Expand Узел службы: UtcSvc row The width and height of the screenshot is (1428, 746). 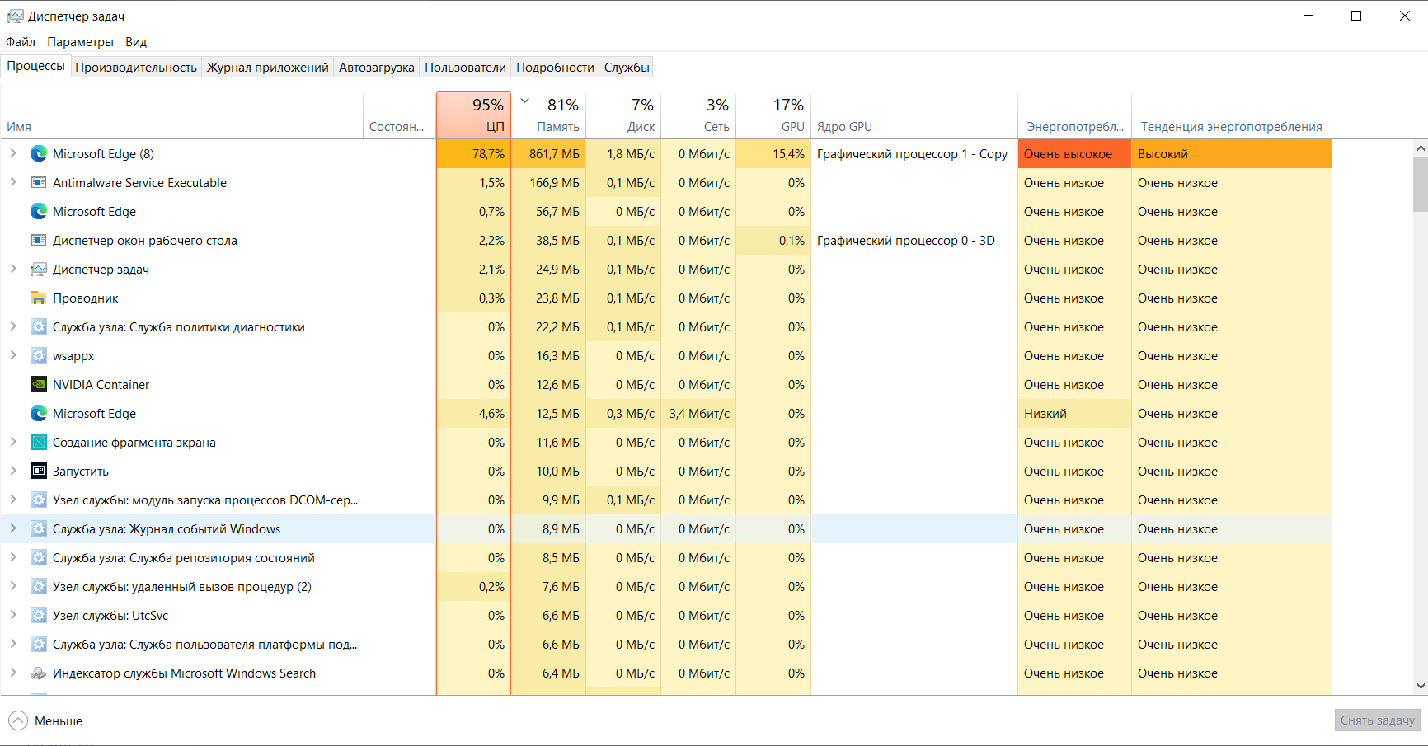13,615
